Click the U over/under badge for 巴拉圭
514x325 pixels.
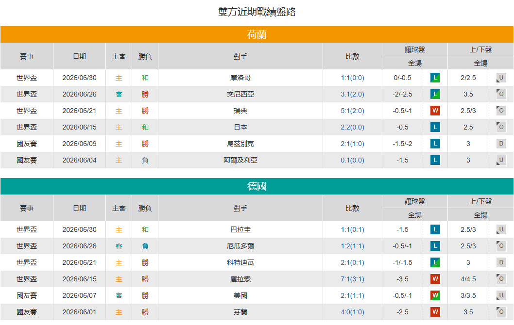click(501, 230)
